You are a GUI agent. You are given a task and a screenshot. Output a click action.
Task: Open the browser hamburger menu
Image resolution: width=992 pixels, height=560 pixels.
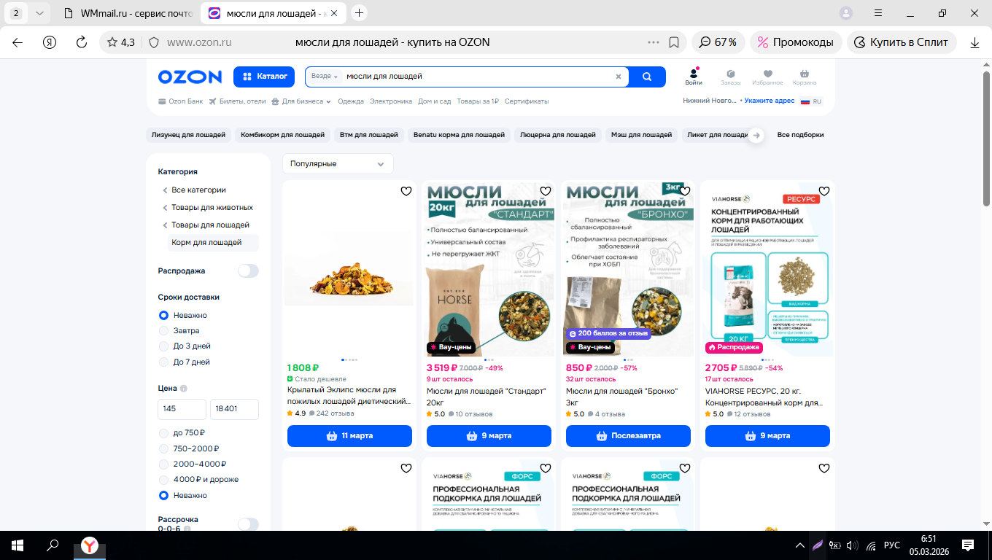(878, 13)
